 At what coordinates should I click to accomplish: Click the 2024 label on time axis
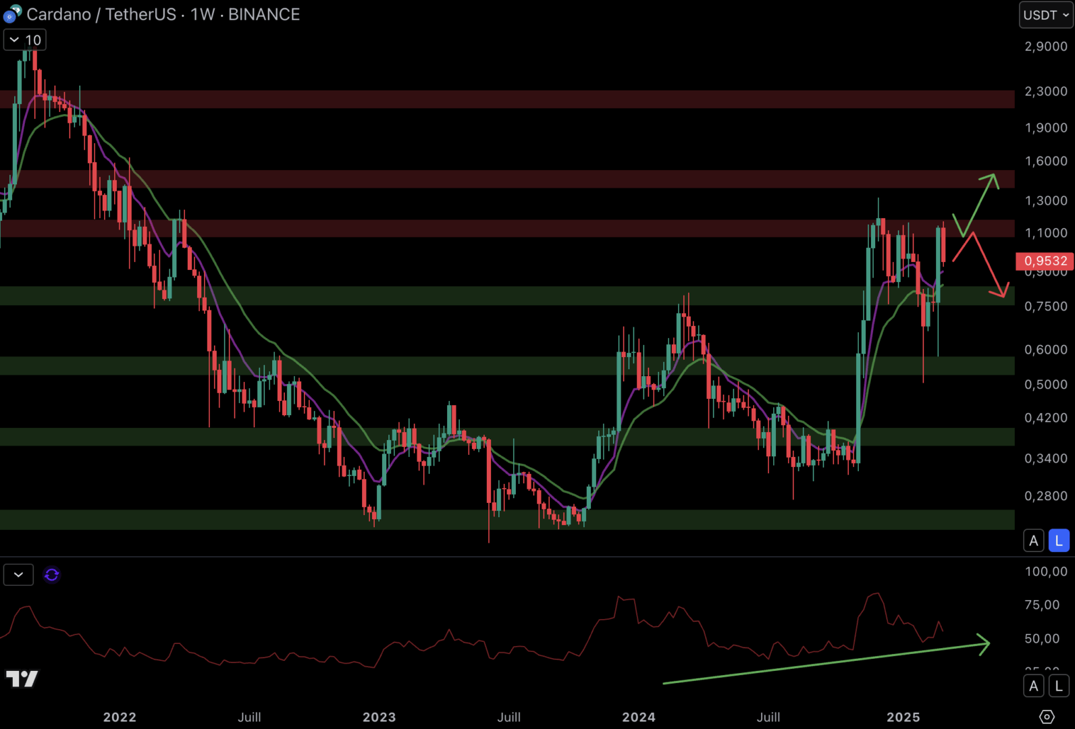tap(638, 717)
